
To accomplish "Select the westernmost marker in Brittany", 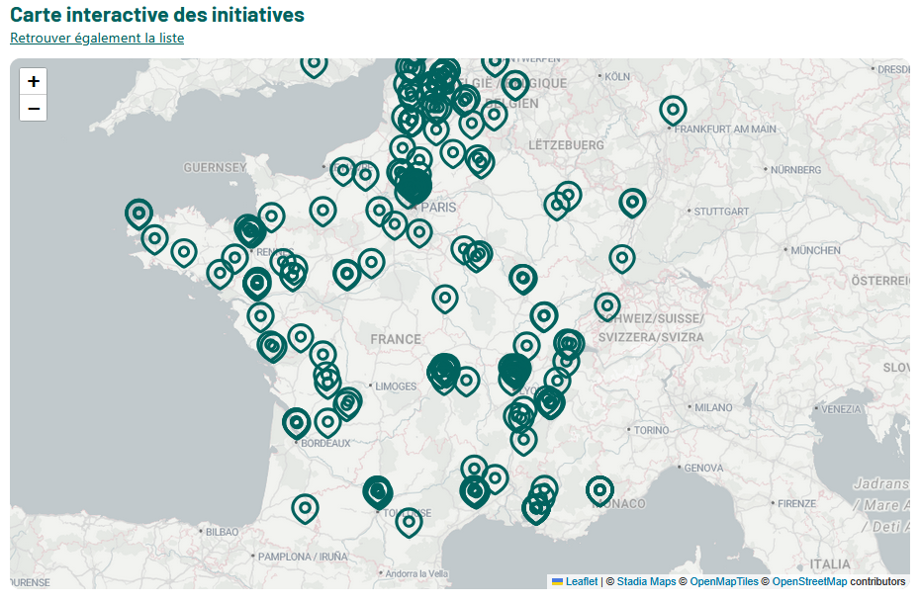I will [138, 214].
